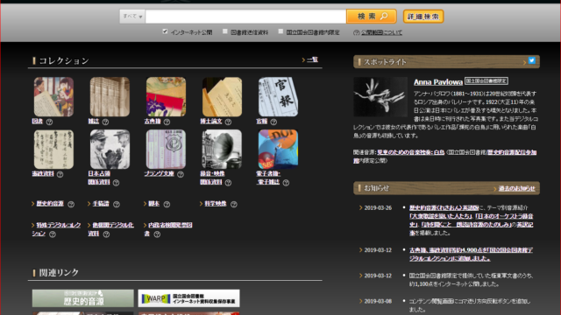Open the 歴史的音源 collection link
561x315 pixels.
click(50, 204)
